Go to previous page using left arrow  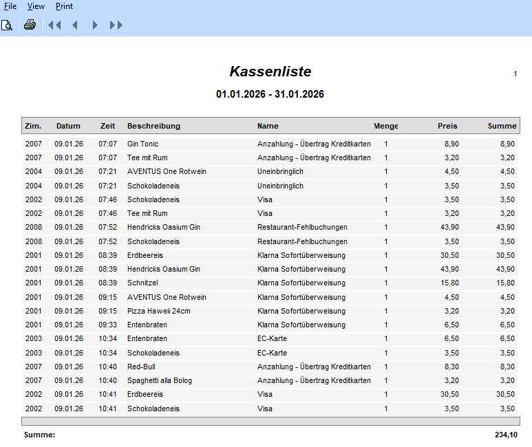75,25
